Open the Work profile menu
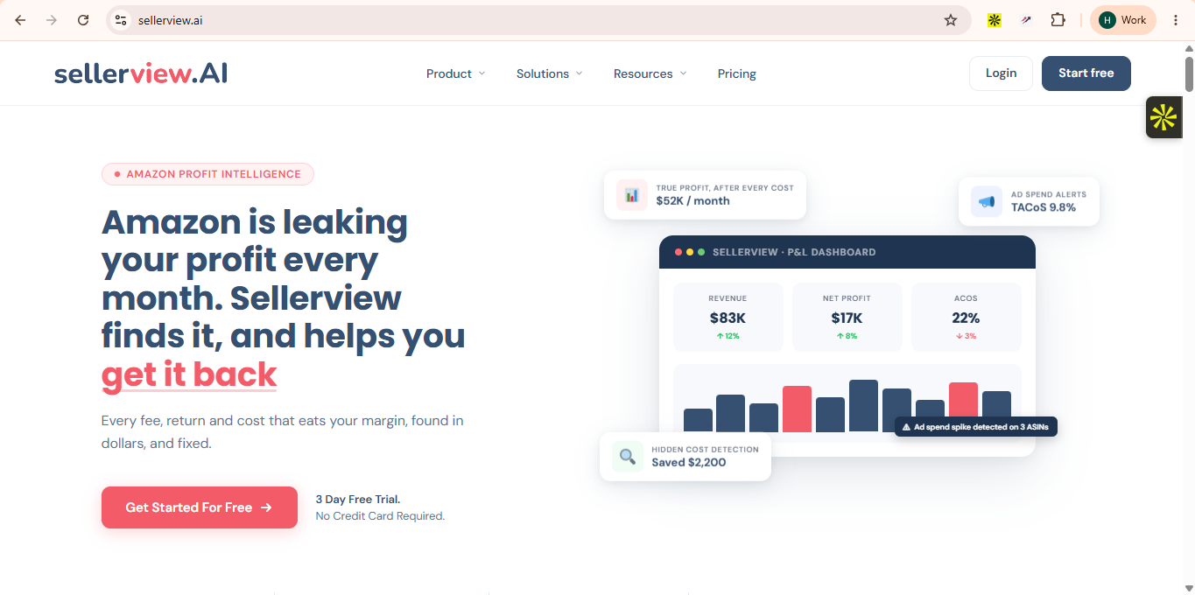Screen dimensions: 1195x595 1123,20
